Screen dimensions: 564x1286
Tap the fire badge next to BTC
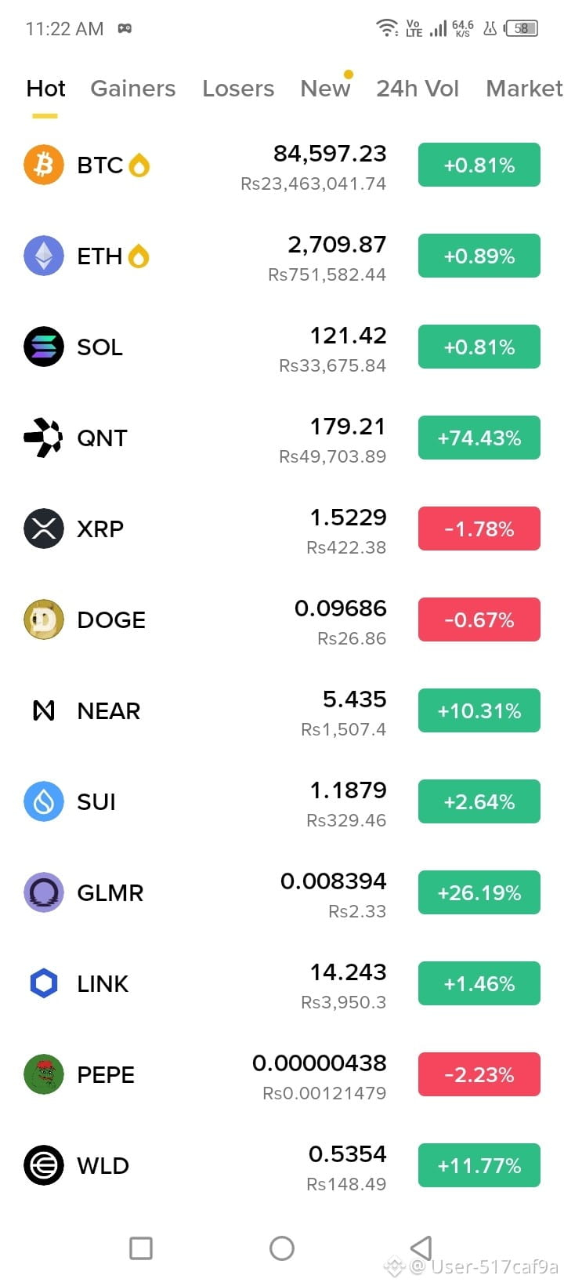point(139,165)
